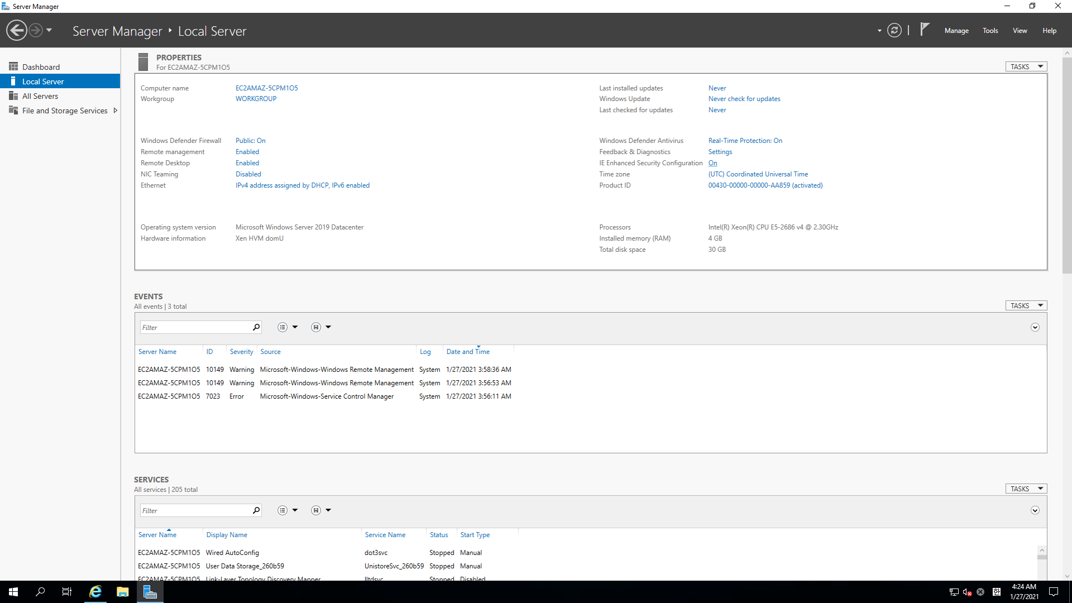Open File Explorer from taskbar
The height and width of the screenshot is (603, 1072).
click(122, 592)
